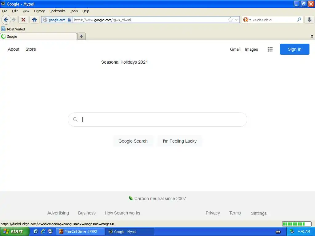
Task: Open the About link on Google
Action: [x=14, y=49]
